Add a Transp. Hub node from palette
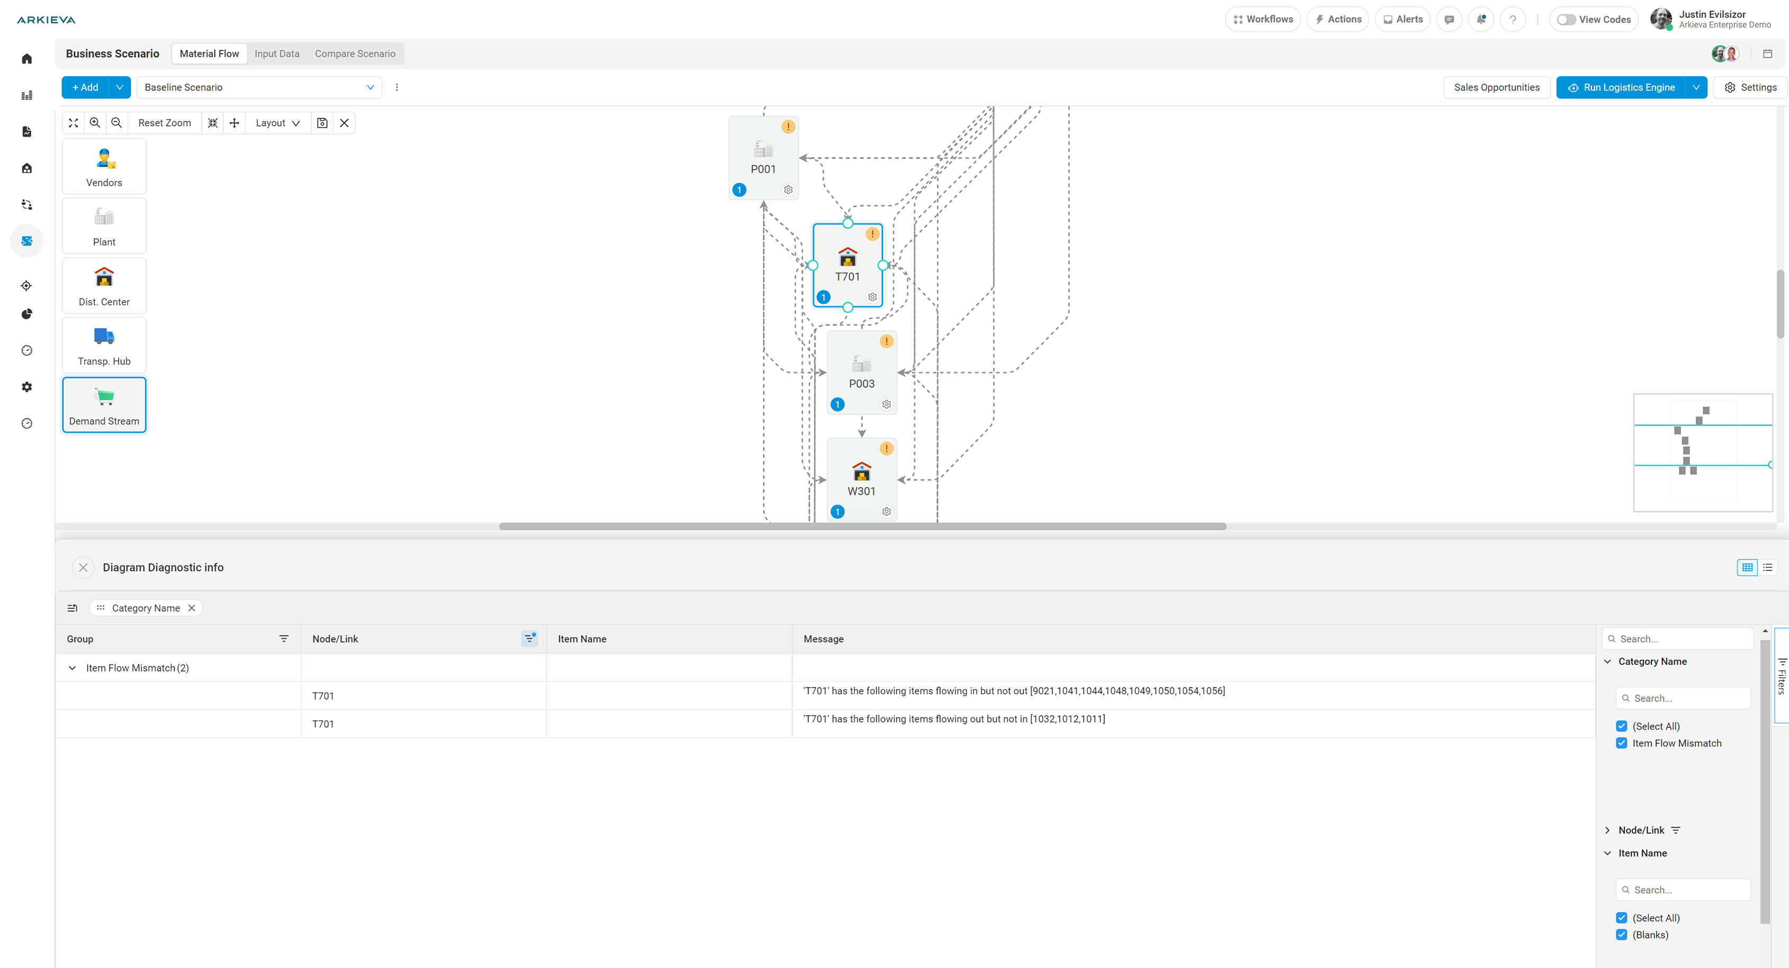 [x=104, y=345]
